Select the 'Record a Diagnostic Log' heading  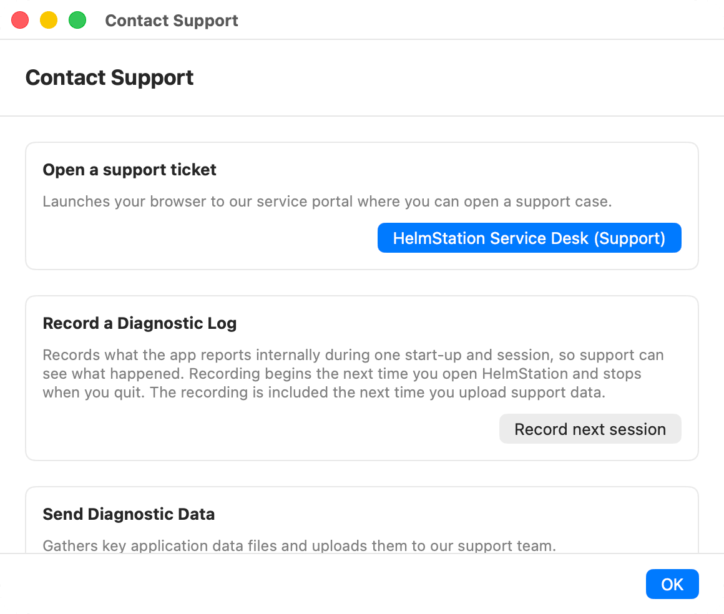(x=139, y=323)
